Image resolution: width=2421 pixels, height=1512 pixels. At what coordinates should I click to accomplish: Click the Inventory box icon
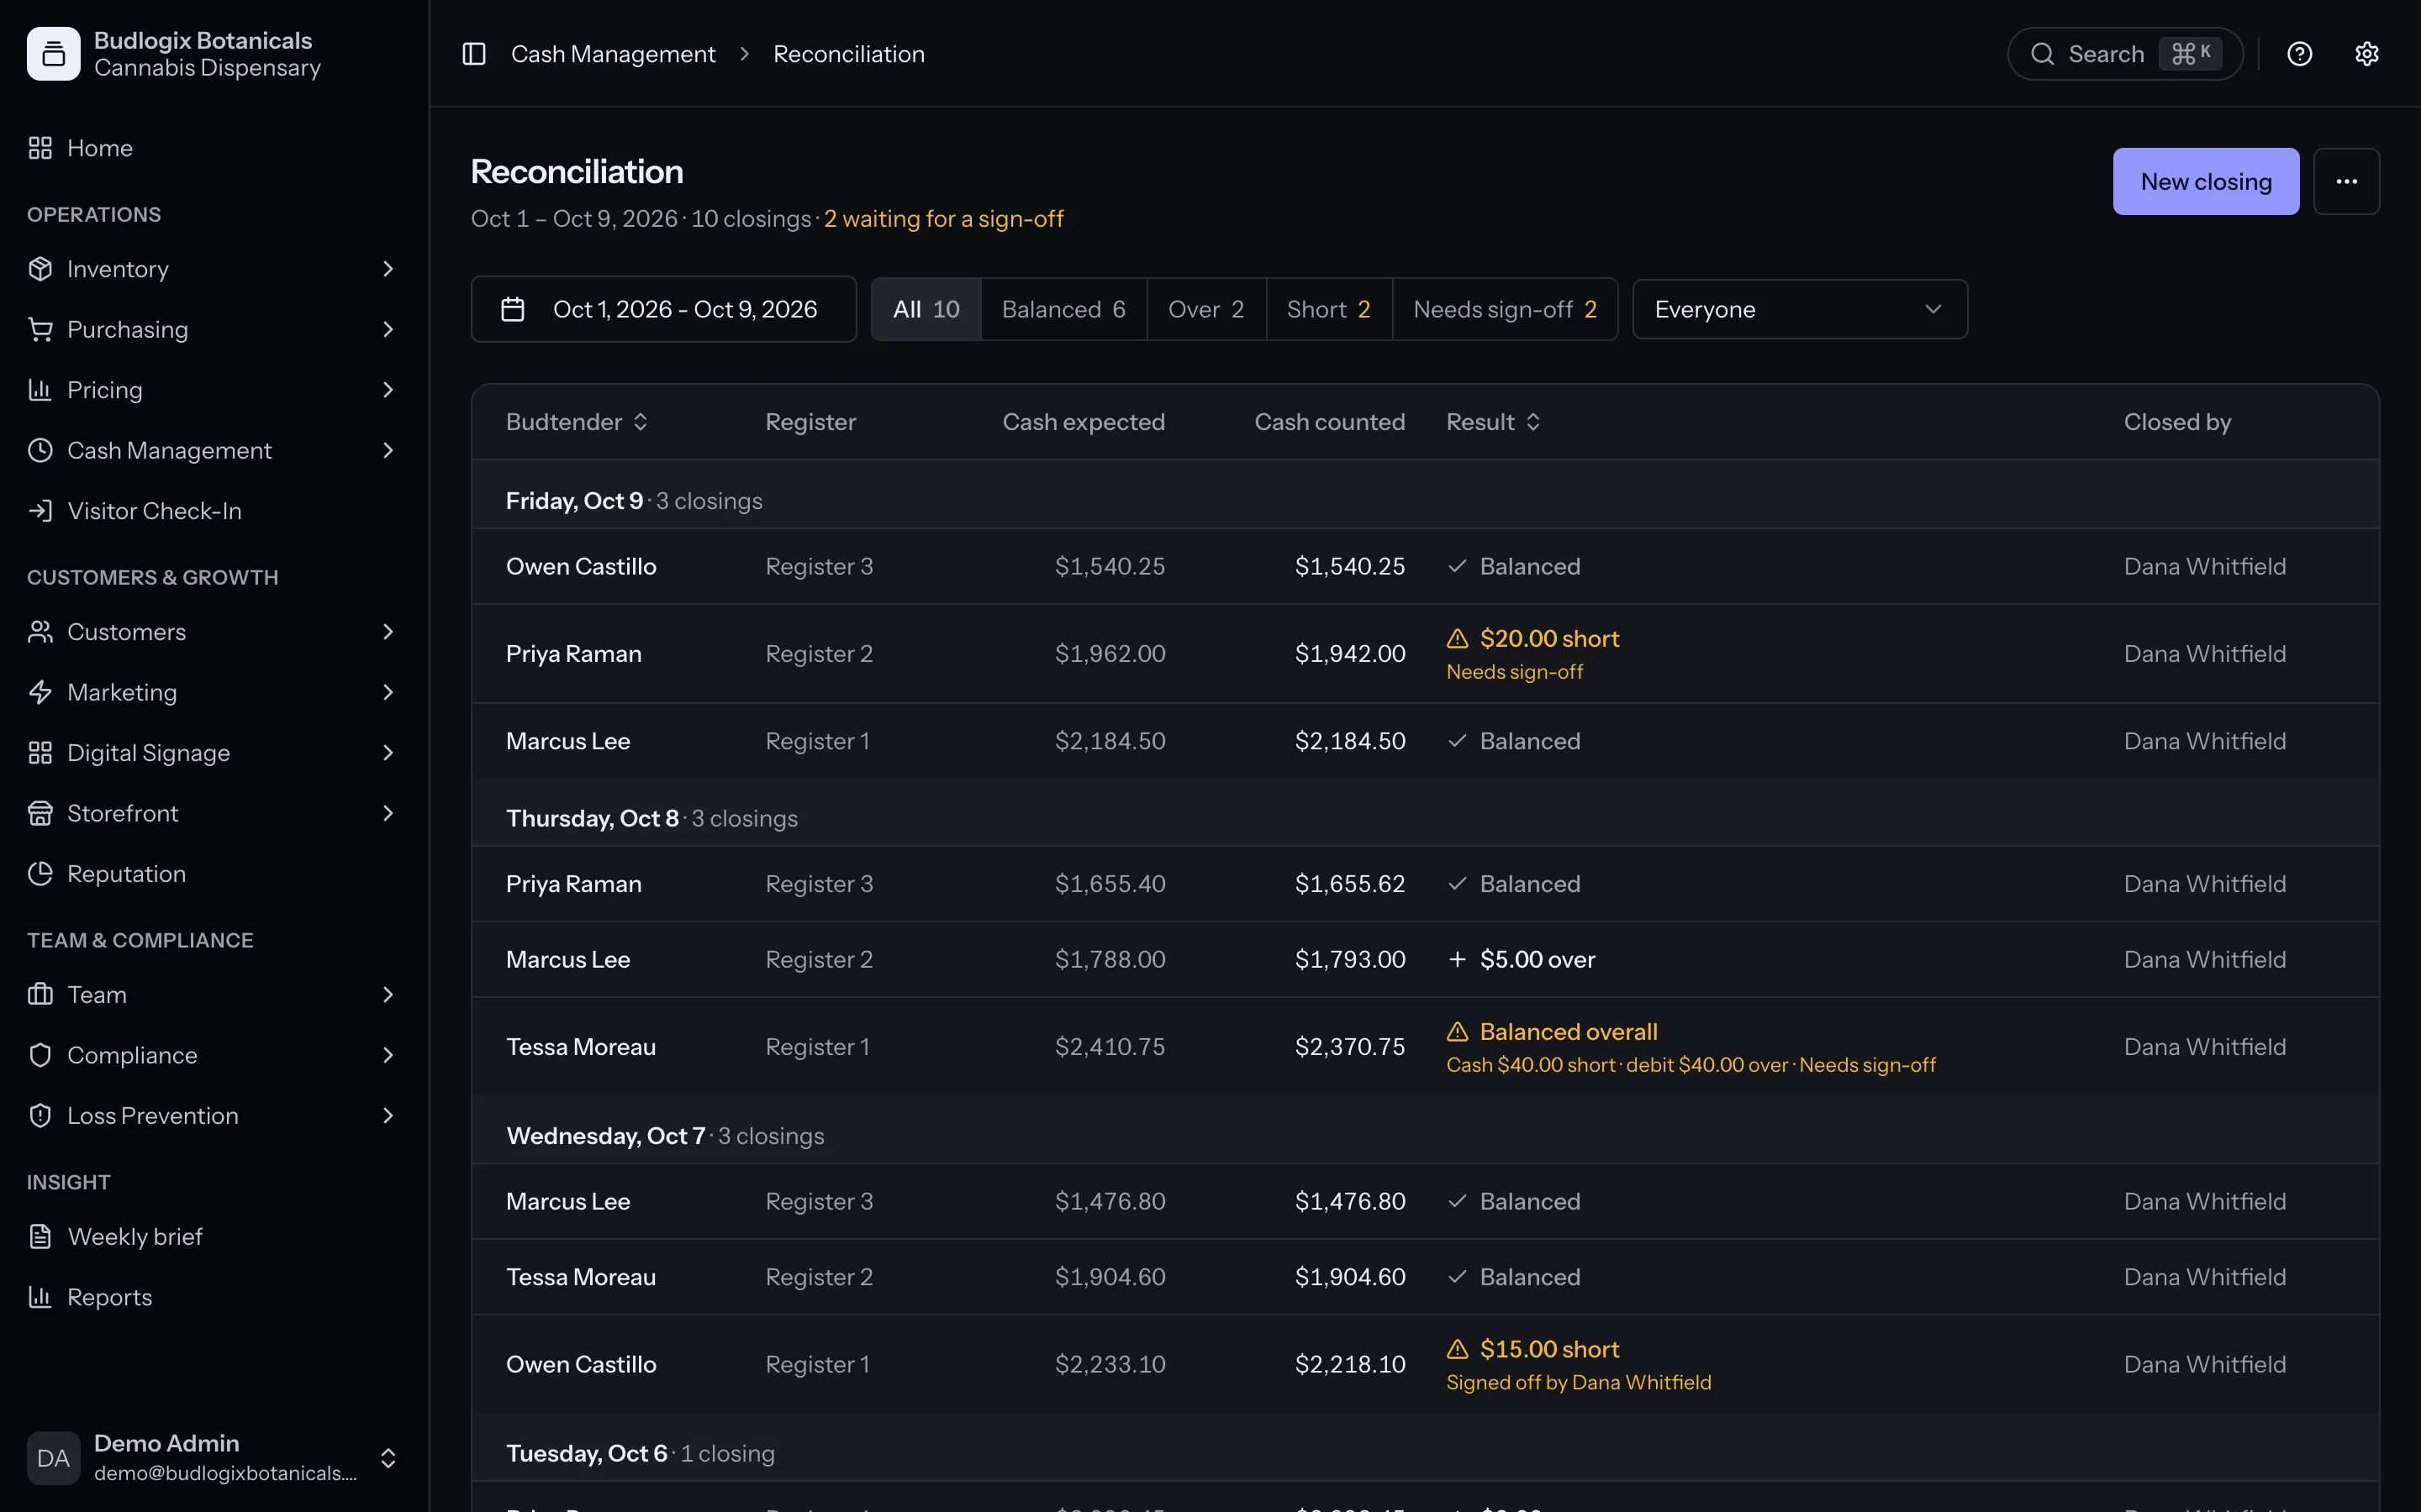coord(40,269)
